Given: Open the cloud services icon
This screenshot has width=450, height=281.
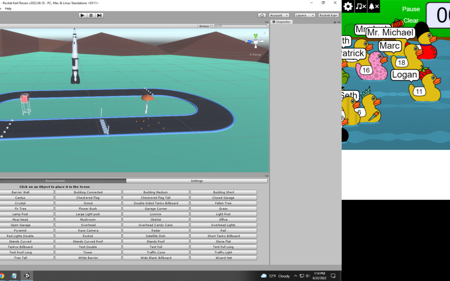Looking at the screenshot, I should click(262, 15).
